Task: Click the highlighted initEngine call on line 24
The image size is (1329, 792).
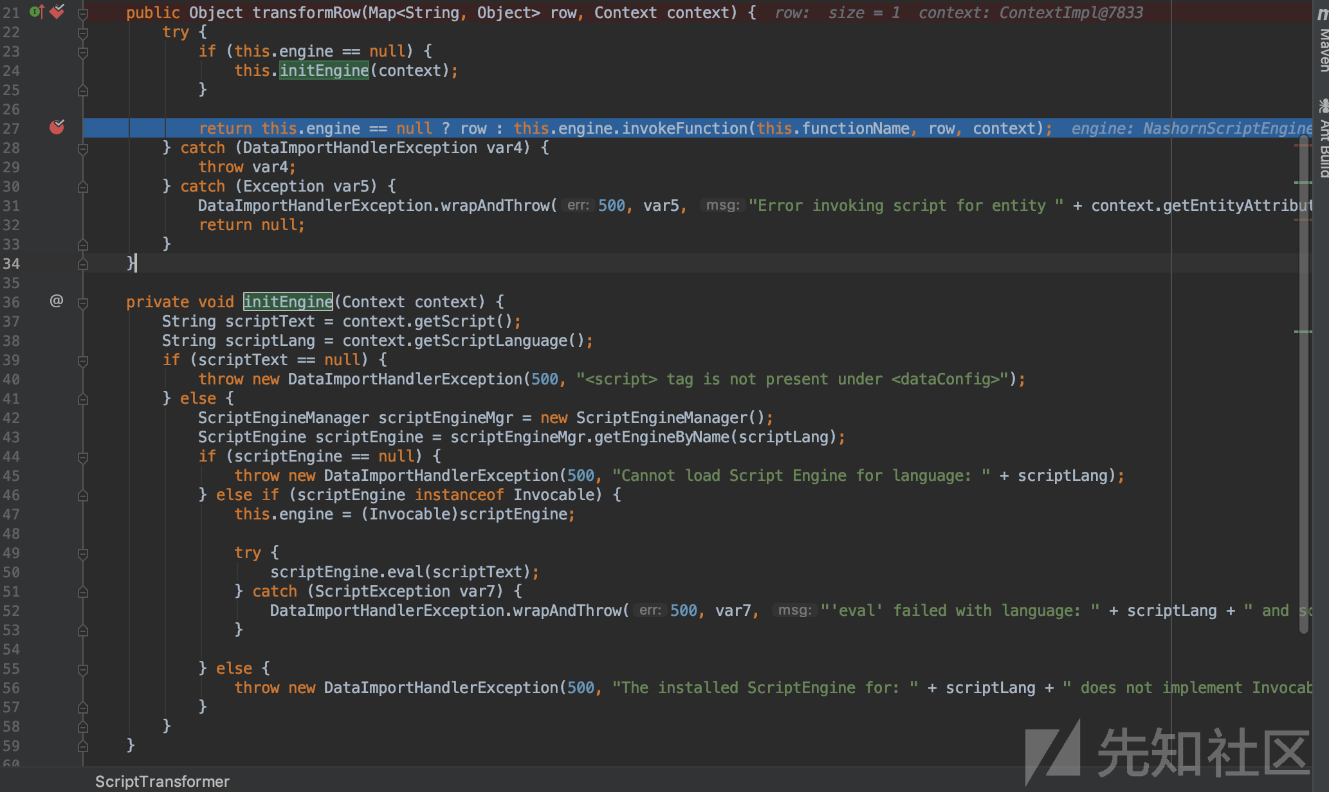Action: pos(324,70)
